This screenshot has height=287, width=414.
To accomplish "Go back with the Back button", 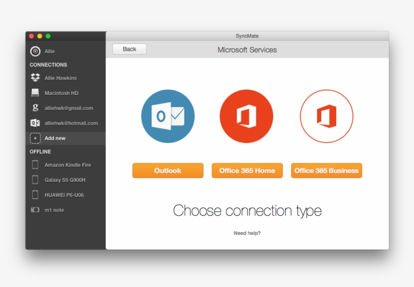I will click(x=129, y=49).
